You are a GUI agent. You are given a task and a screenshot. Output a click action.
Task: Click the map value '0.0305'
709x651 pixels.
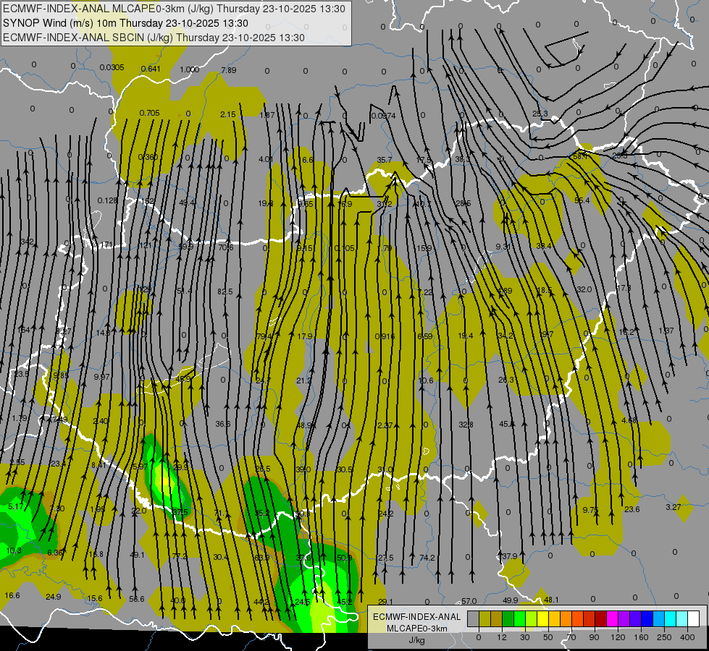pos(112,67)
